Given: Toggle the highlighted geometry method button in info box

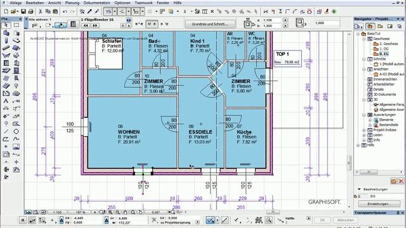Looking at the screenshot, I should (x=61, y=25).
